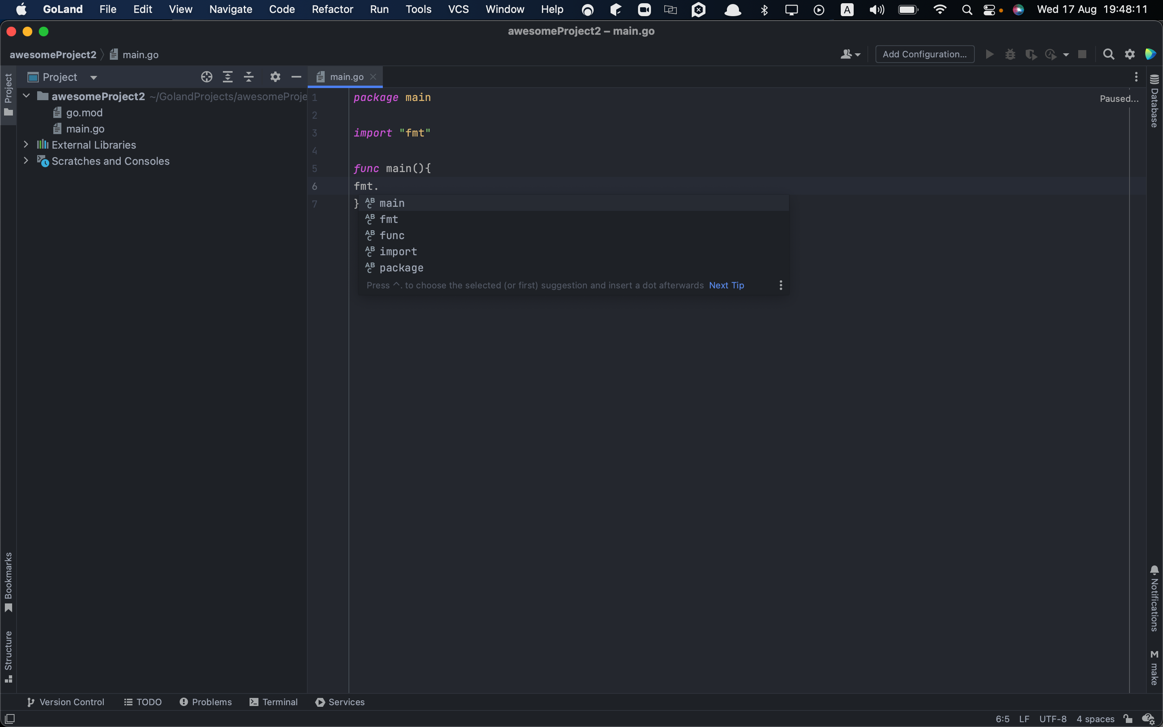The image size is (1163, 727).
Task: Toggle the Bookmarks tool window
Action: [x=8, y=582]
